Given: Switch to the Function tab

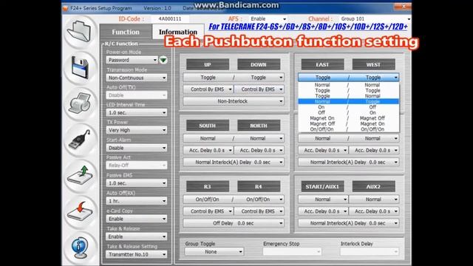Looking at the screenshot, I should 126,32.
